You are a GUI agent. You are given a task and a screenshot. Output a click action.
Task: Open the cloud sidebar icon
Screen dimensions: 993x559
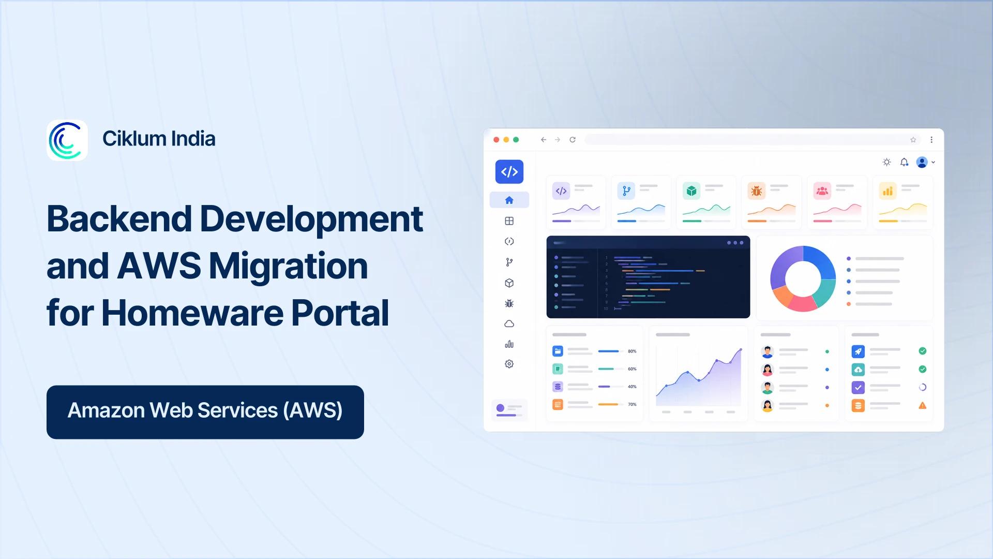coord(509,324)
